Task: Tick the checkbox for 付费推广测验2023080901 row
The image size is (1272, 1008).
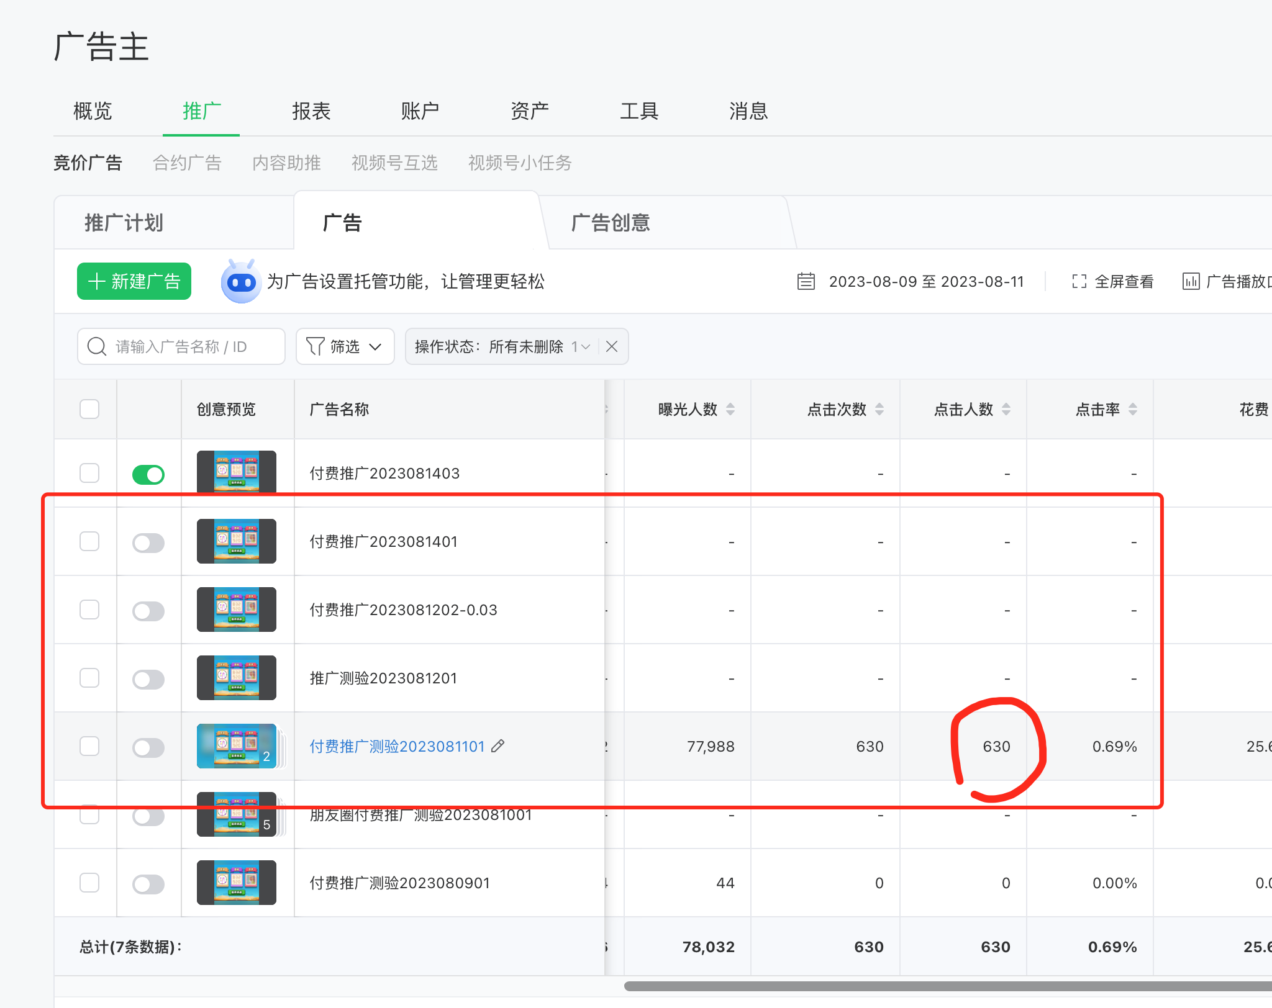Action: tap(89, 883)
